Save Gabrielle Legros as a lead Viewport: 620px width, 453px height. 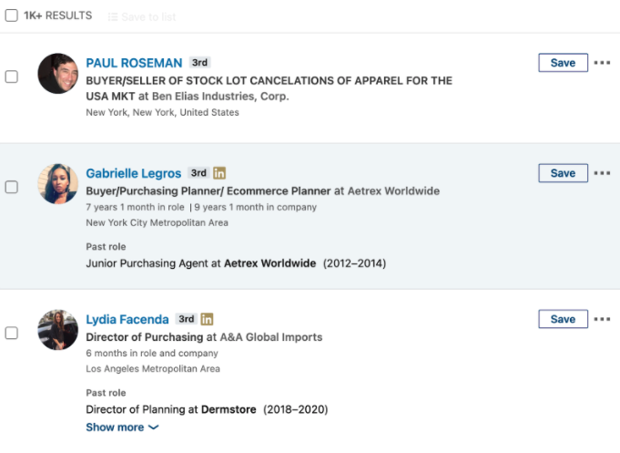tap(563, 173)
